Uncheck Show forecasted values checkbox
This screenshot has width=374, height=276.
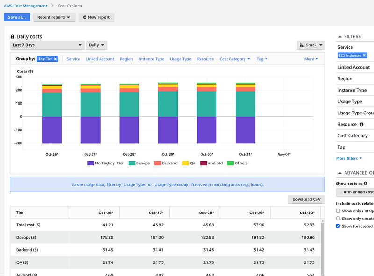338,226
